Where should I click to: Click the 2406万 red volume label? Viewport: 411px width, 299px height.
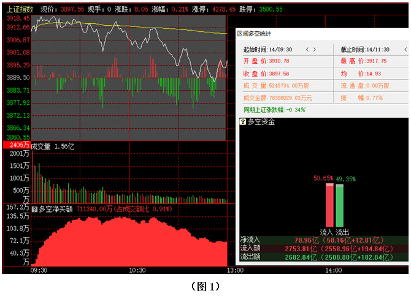pyautogui.click(x=16, y=146)
